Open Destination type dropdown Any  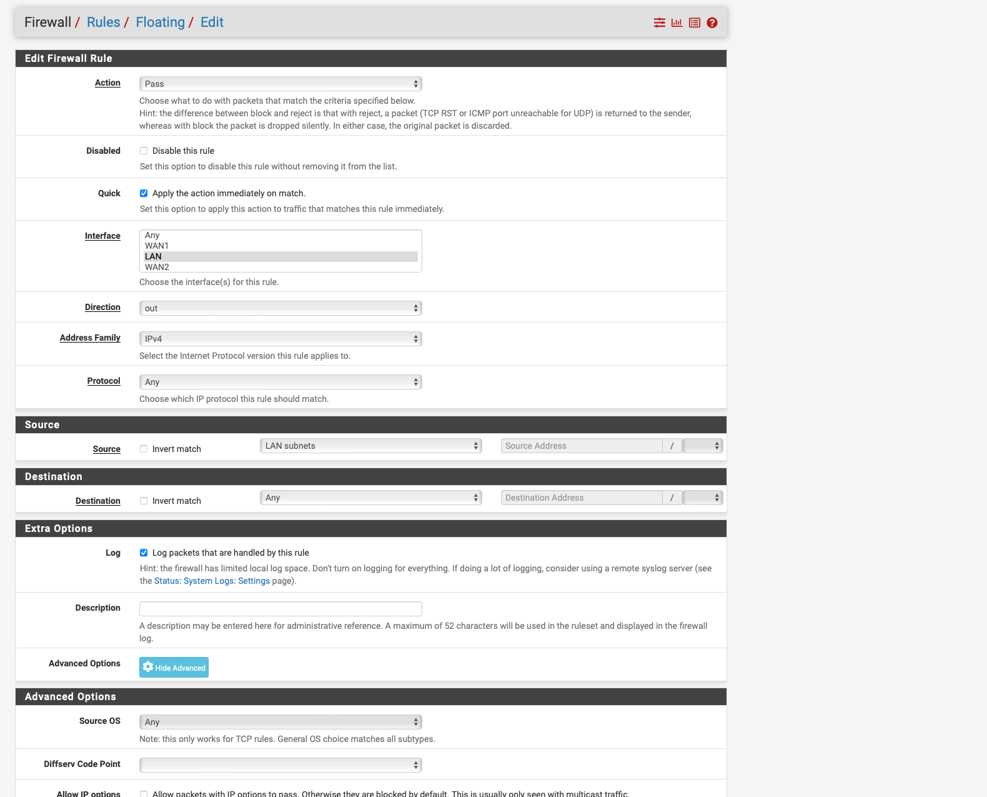tap(370, 498)
